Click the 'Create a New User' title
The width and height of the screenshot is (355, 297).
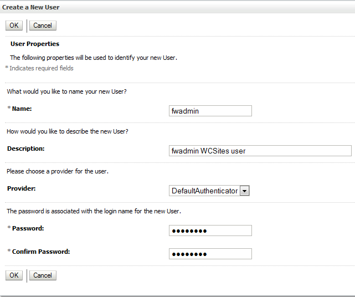tap(31, 7)
